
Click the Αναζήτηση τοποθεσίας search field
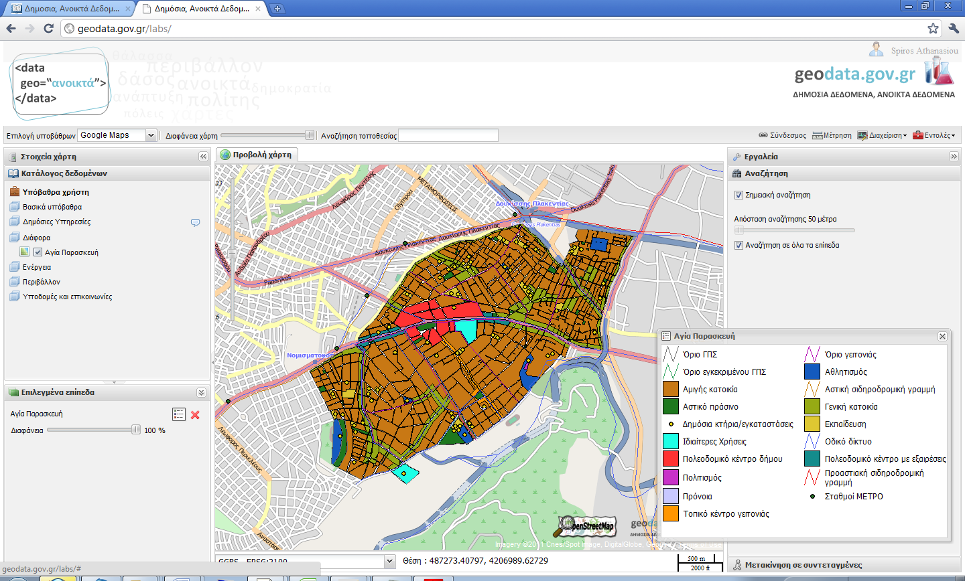(448, 136)
